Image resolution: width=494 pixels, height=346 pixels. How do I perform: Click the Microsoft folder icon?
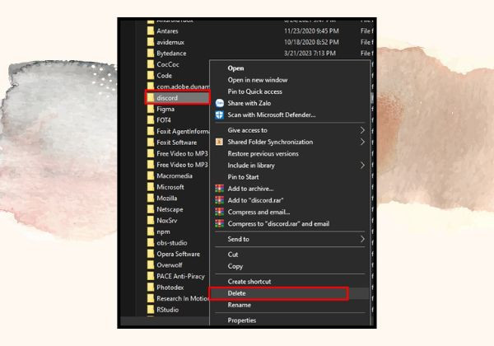coord(151,187)
